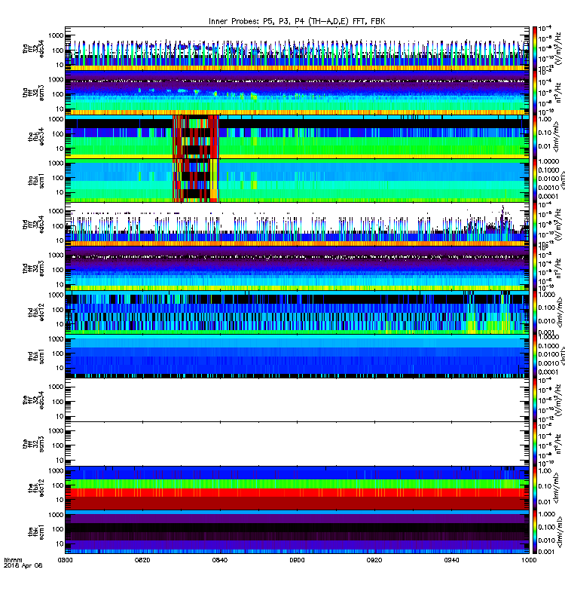Click the "thd fff 32 scm3" panel label
The width and height of the screenshot is (565, 603).
(x=33, y=268)
